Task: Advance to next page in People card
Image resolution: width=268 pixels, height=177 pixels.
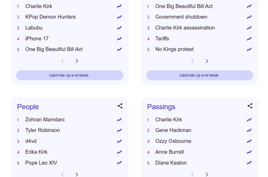Action: pyautogui.click(x=77, y=174)
